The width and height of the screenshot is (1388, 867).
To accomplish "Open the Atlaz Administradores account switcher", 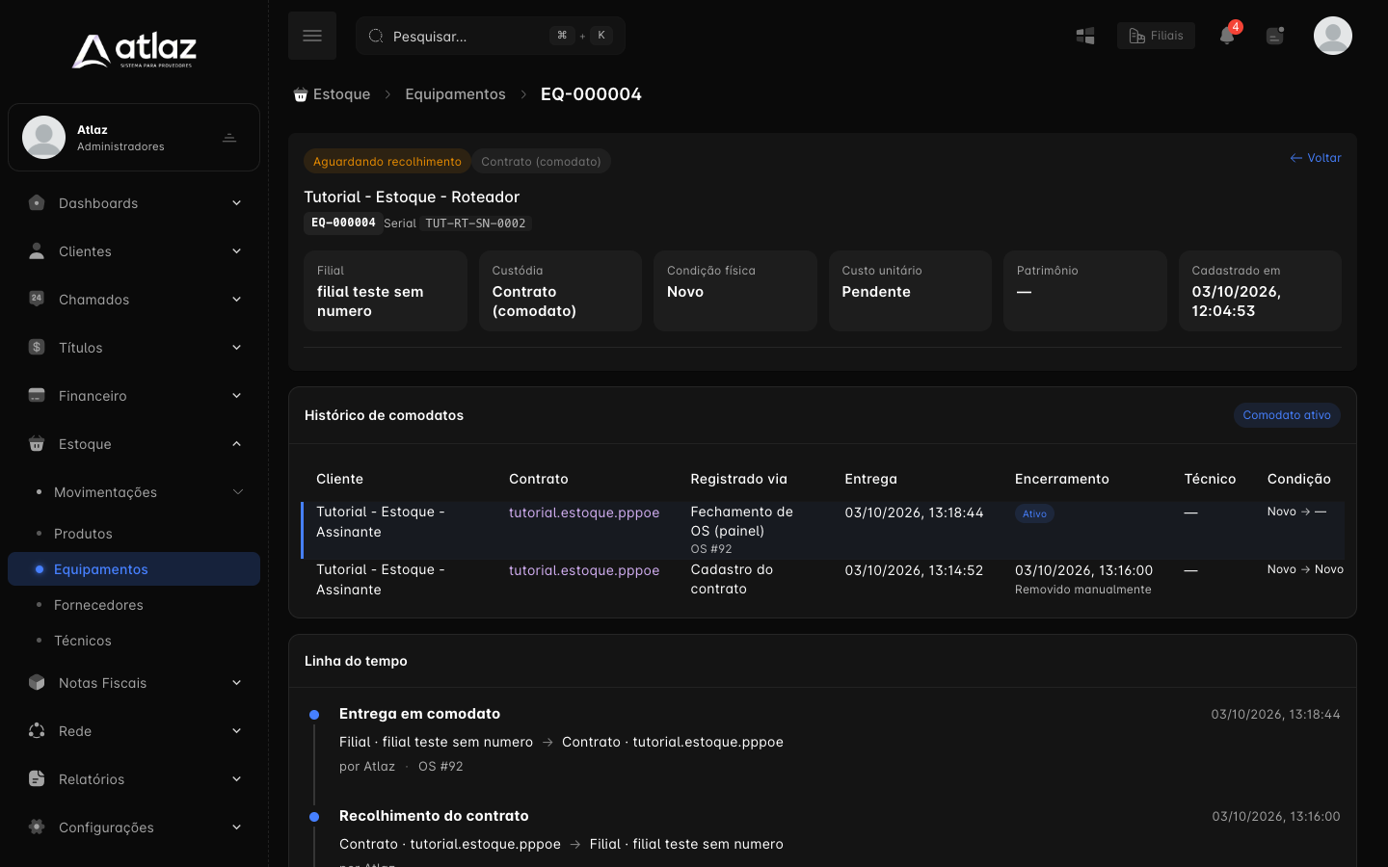I will point(134,138).
